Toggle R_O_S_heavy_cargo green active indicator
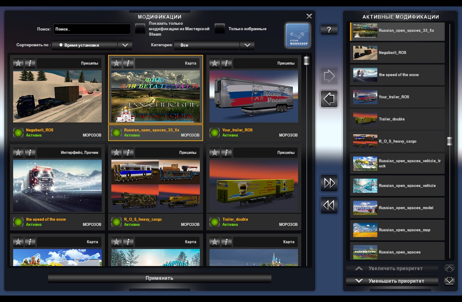This screenshot has width=462, height=302. (x=116, y=222)
